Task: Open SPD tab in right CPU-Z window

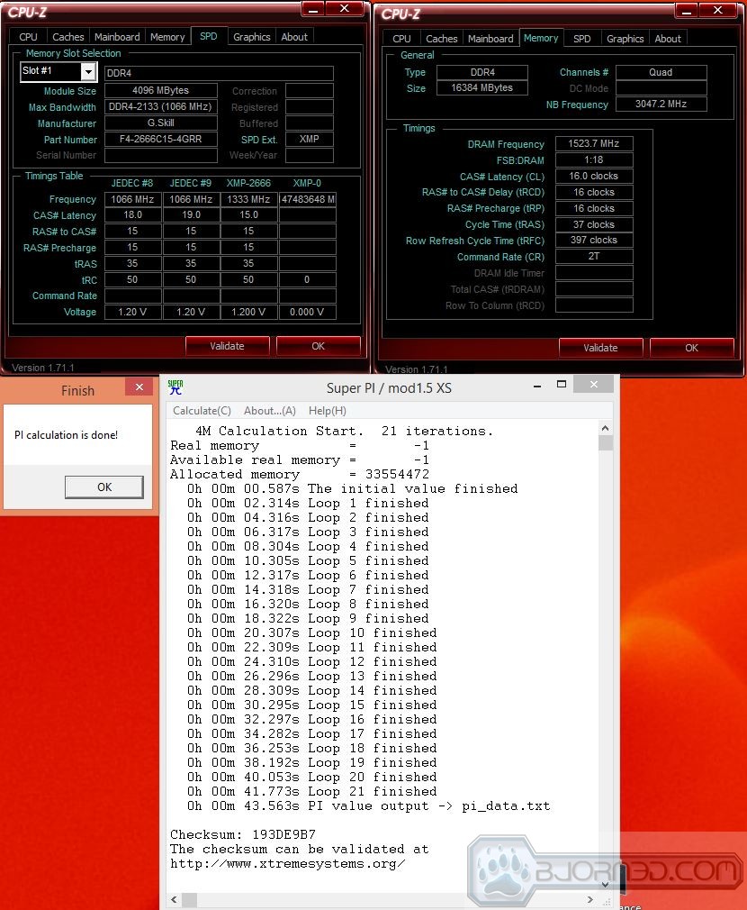Action: (581, 39)
